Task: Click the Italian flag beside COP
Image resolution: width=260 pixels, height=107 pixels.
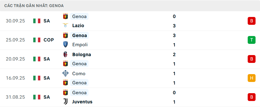Action: pos(37,40)
